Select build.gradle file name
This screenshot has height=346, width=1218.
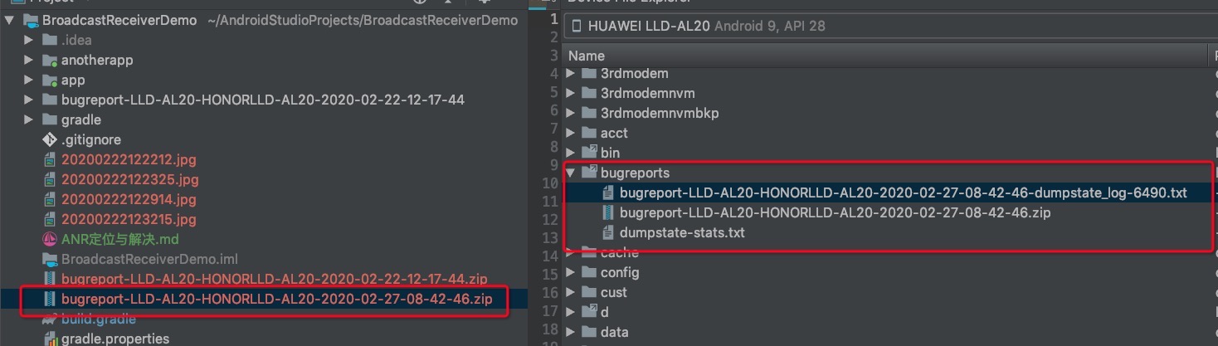[99, 319]
